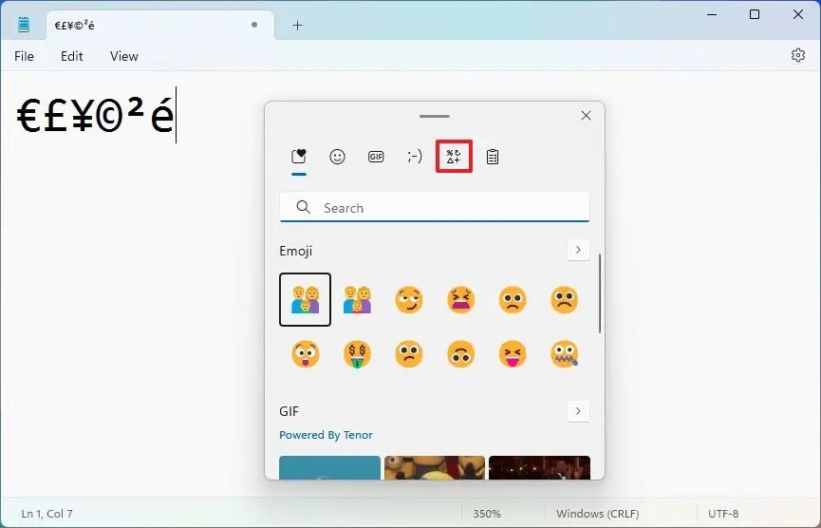821x528 pixels.
Task: Open the GIF tab in picker
Action: click(376, 157)
